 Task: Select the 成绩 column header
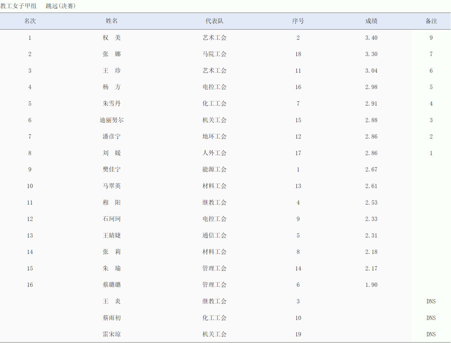[x=371, y=21]
